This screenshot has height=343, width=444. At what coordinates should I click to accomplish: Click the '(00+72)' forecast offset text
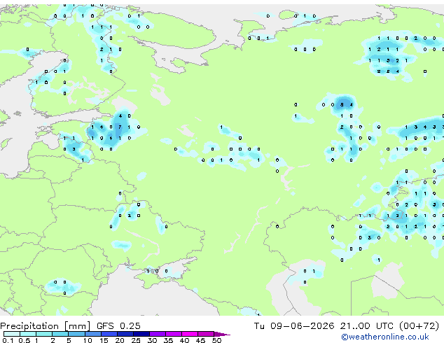click(419, 326)
